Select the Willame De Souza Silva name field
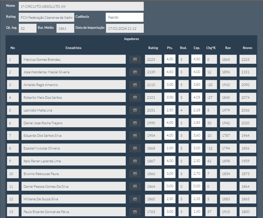This screenshot has height=218, width=263. click(x=73, y=199)
